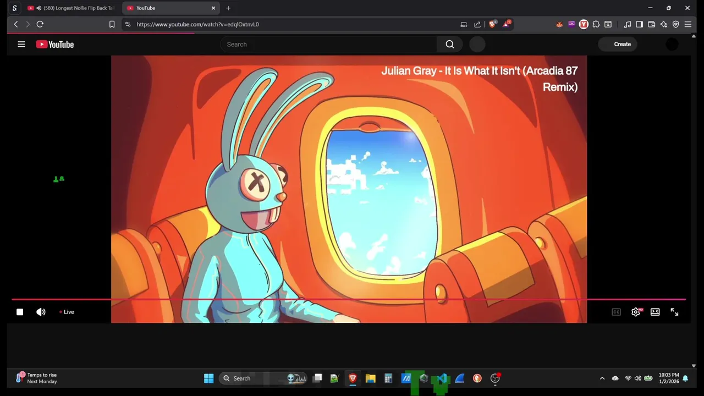Image resolution: width=704 pixels, height=396 pixels.
Task: Open Wi-Fi network settings in tray
Action: click(628, 378)
